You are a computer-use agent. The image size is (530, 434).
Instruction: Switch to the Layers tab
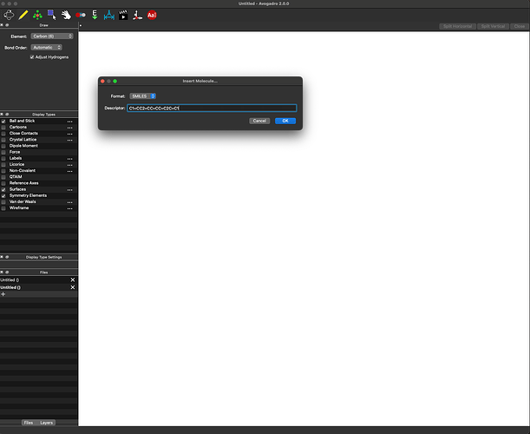point(46,423)
